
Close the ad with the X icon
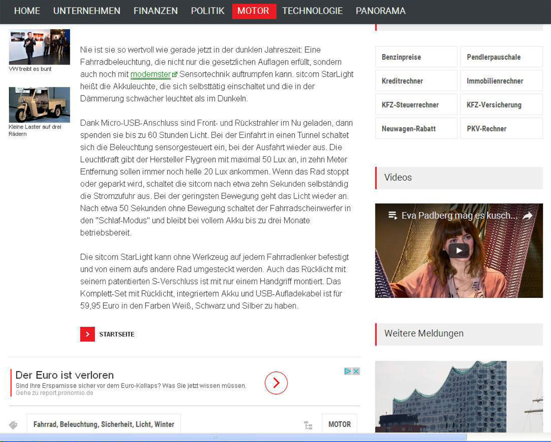pos(356,371)
